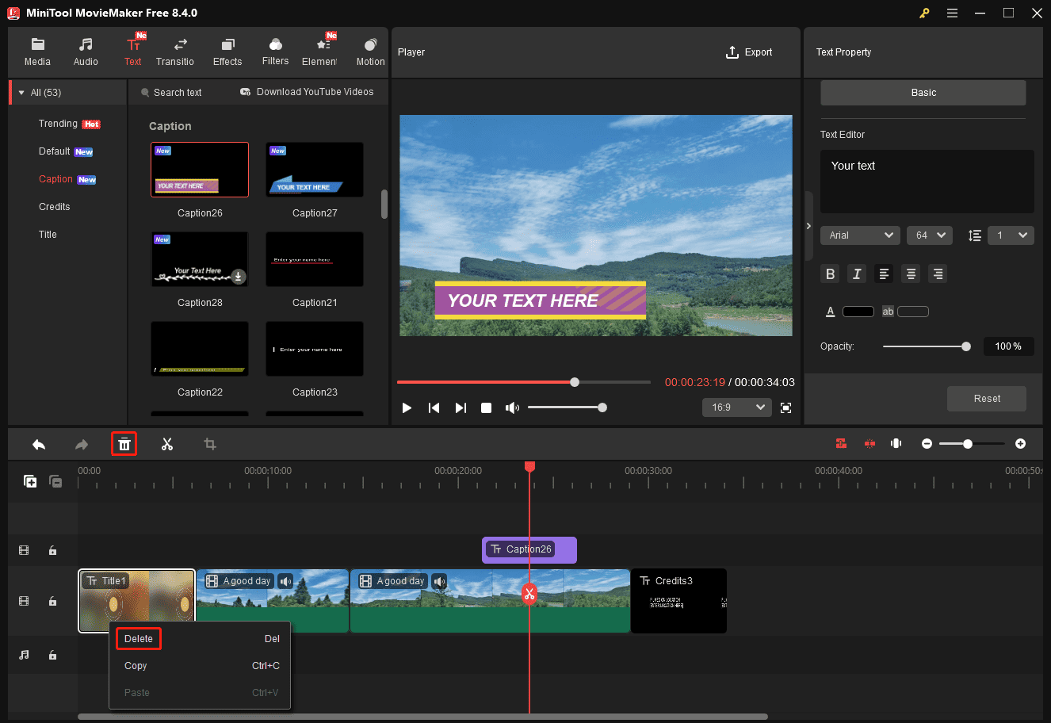Open the Arial font dropdown
1051x723 pixels.
coord(860,235)
